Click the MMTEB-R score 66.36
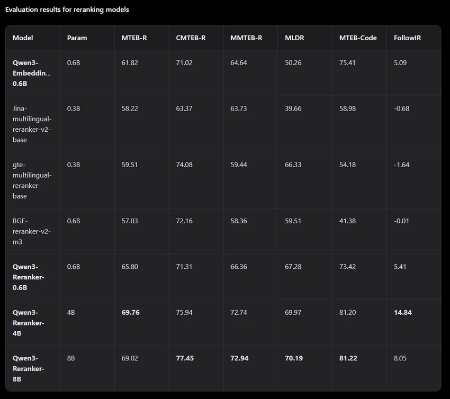The height and width of the screenshot is (399, 450). click(238, 267)
